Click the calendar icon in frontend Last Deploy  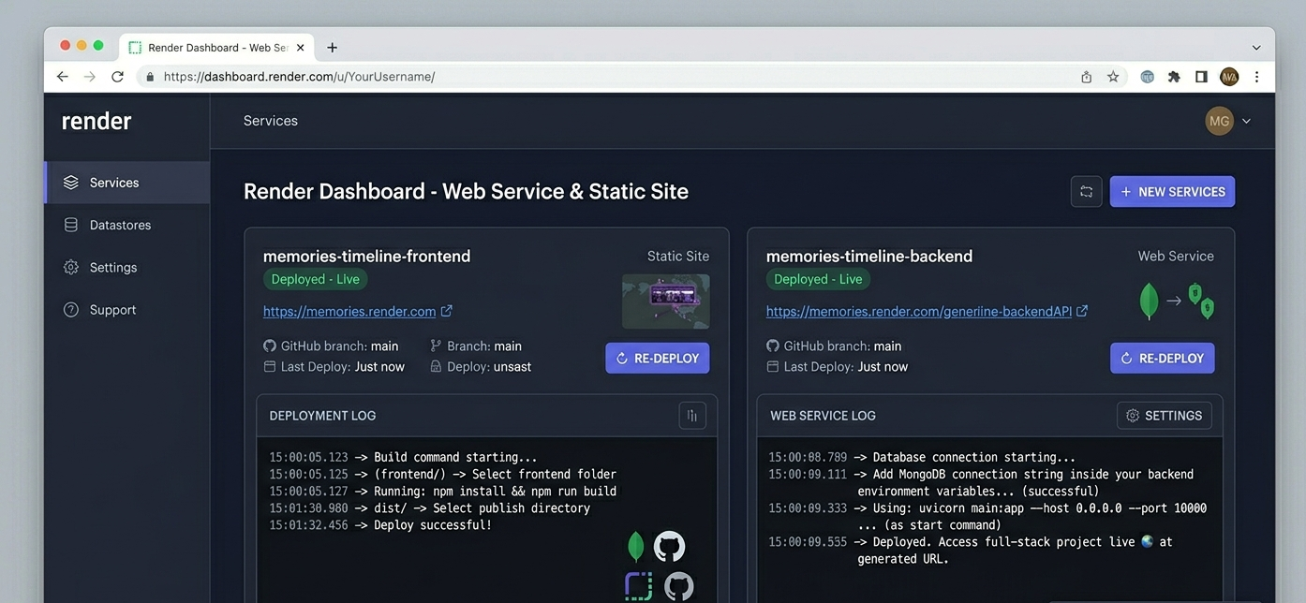pos(270,366)
